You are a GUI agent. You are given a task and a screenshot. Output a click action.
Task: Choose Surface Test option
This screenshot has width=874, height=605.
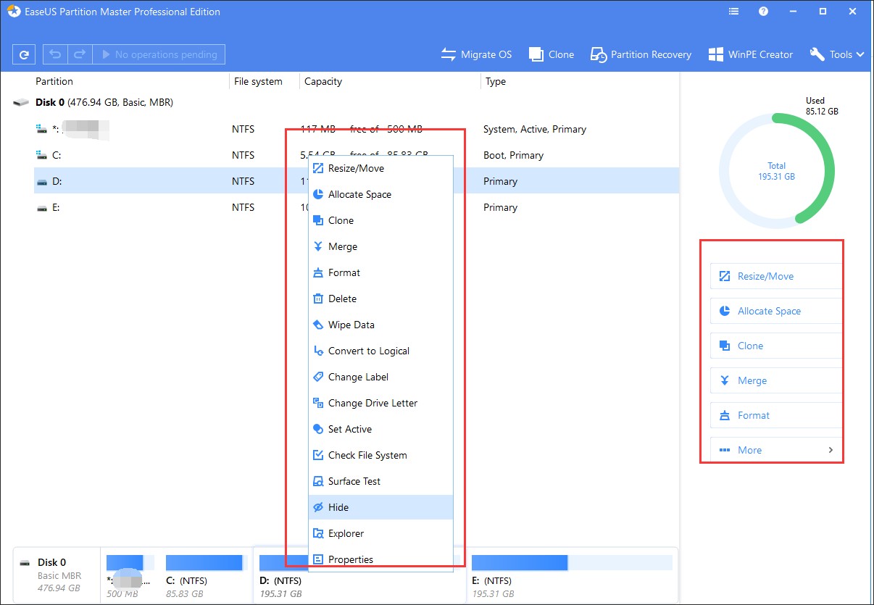(x=380, y=481)
